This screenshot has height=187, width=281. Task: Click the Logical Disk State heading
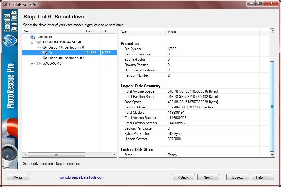[137, 150]
